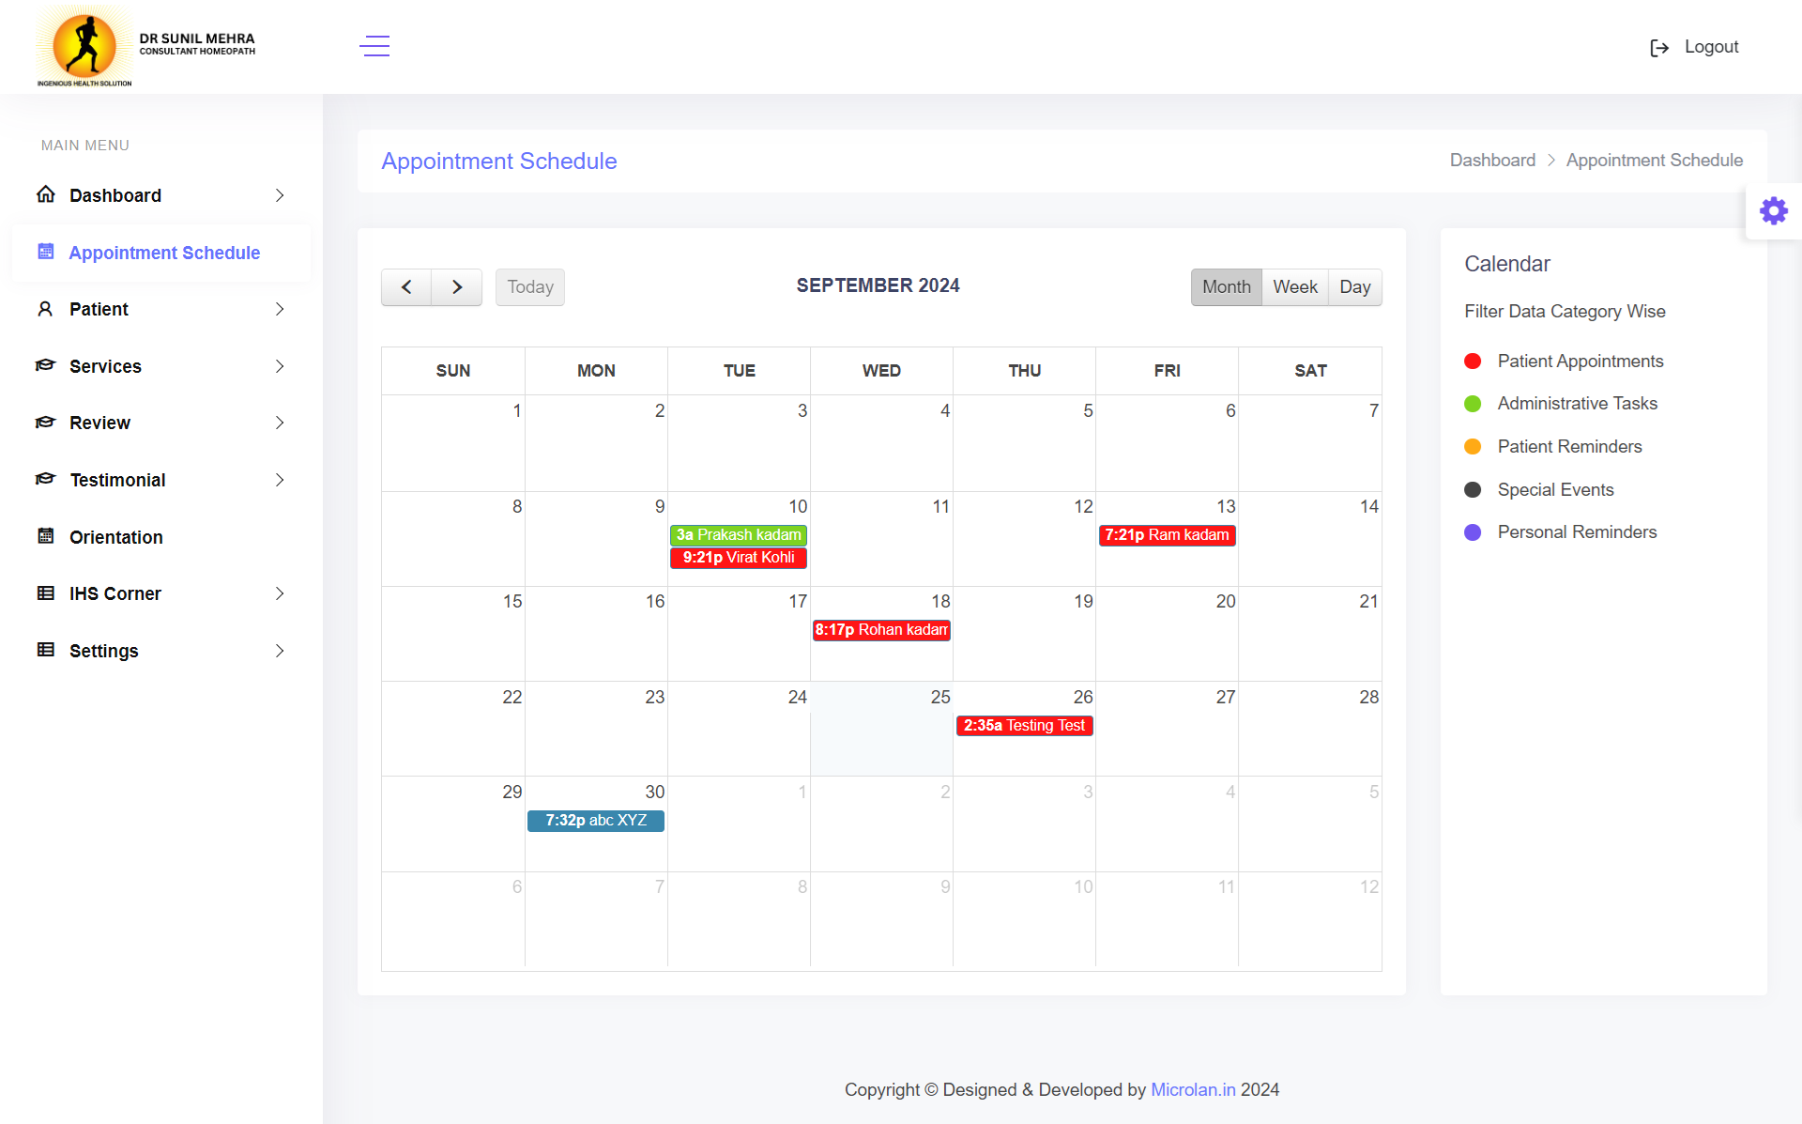This screenshot has height=1124, width=1802.
Task: Click the Orientation calendar icon in sidebar
Action: point(45,536)
